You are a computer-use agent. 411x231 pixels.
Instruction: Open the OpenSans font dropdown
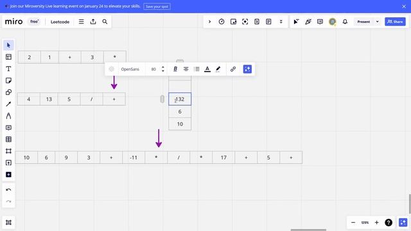[x=130, y=69]
